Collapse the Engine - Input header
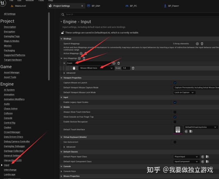The image size is (219, 179). pyautogui.click(x=61, y=22)
